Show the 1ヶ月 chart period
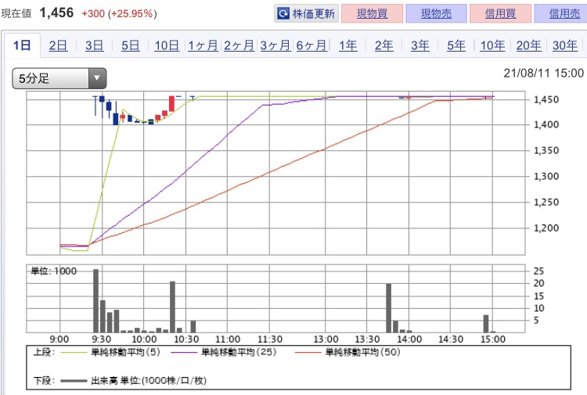The image size is (587, 395). click(x=203, y=45)
